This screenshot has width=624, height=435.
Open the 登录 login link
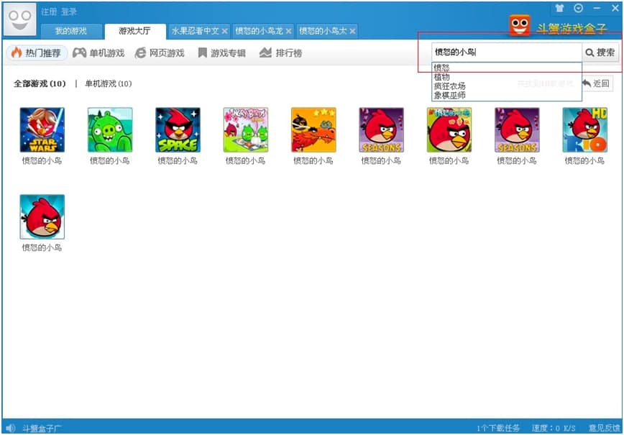[x=68, y=12]
